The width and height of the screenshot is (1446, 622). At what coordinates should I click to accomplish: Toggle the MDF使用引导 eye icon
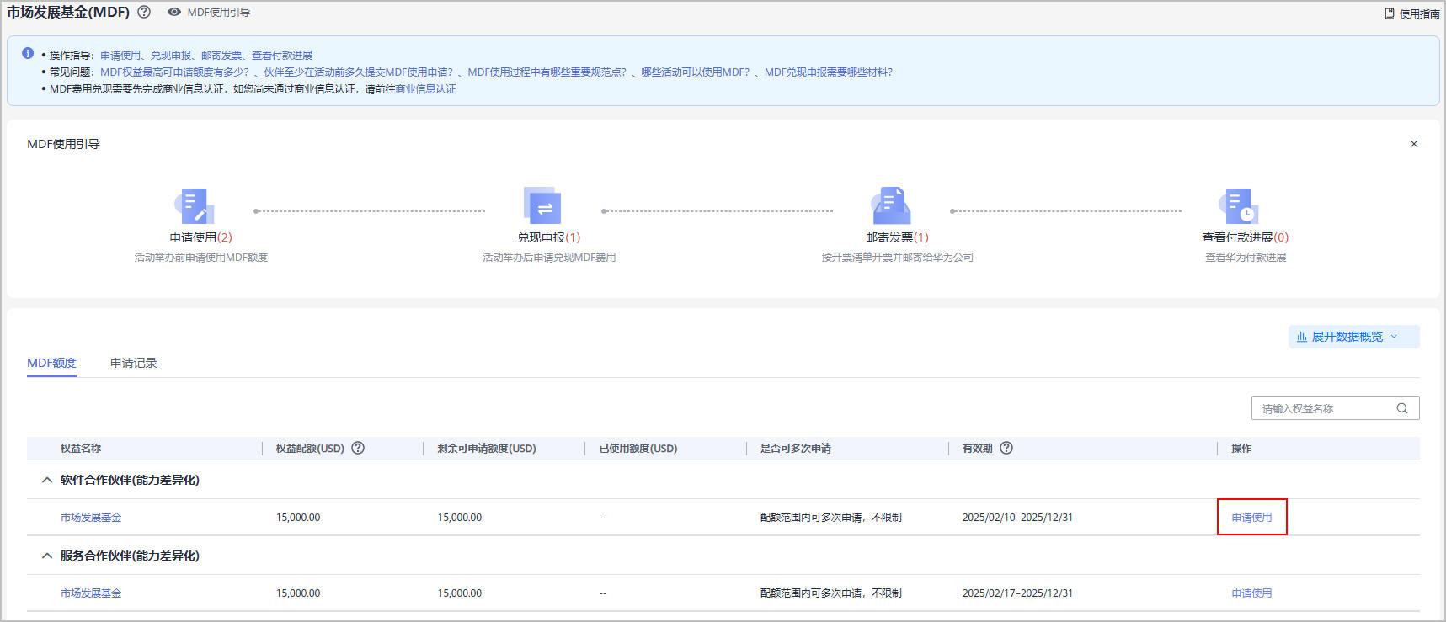pos(174,13)
